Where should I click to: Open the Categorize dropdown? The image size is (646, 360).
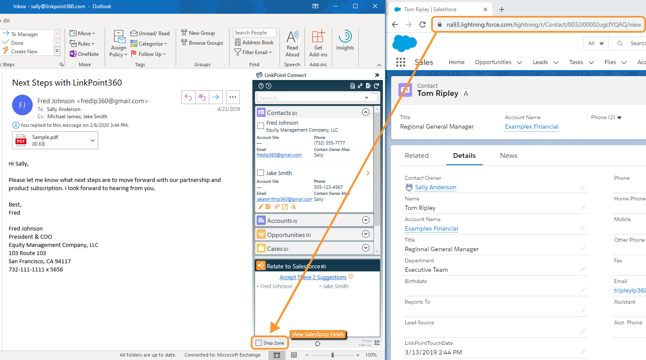[x=149, y=43]
